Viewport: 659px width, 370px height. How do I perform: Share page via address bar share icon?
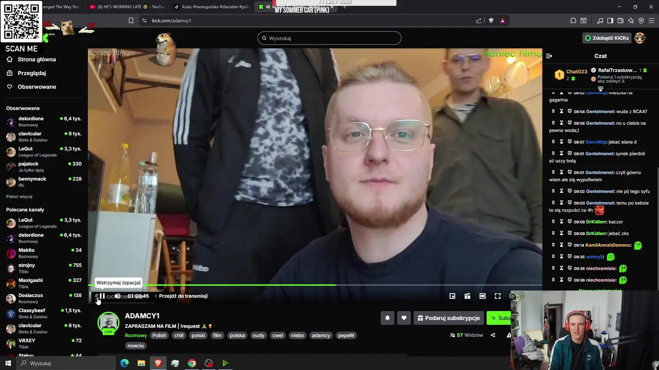479,21
